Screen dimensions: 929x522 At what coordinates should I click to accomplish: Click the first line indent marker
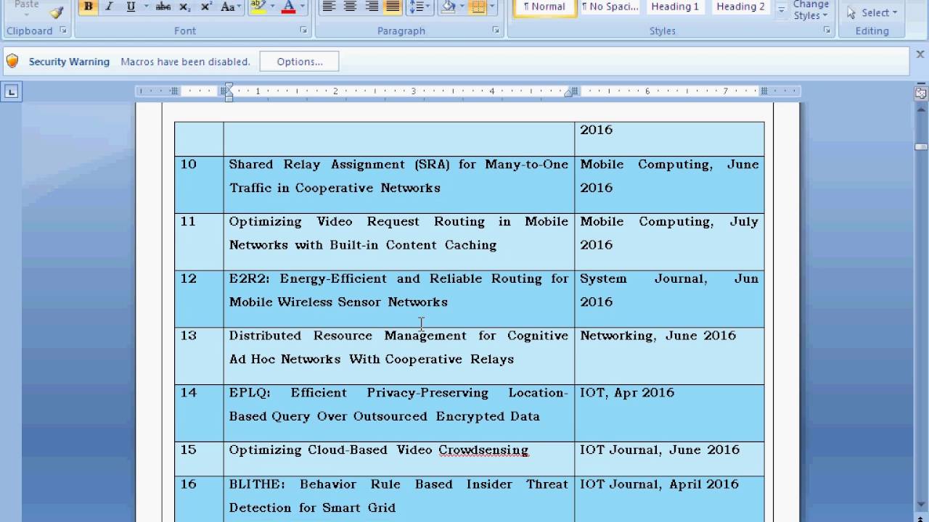point(229,87)
